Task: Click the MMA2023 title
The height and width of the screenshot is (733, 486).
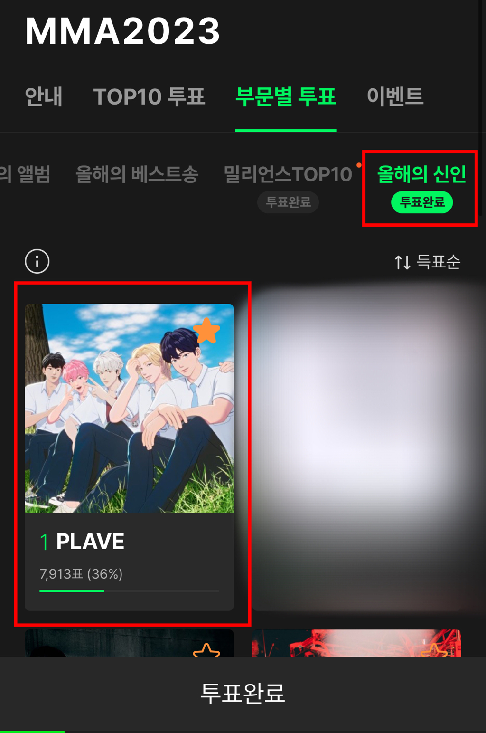Action: (122, 31)
